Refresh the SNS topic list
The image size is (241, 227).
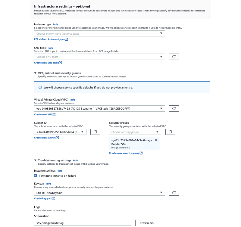coord(174,57)
